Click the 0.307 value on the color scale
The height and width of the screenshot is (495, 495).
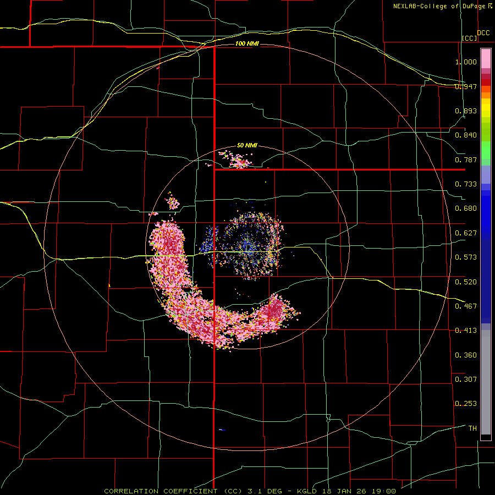click(x=466, y=380)
